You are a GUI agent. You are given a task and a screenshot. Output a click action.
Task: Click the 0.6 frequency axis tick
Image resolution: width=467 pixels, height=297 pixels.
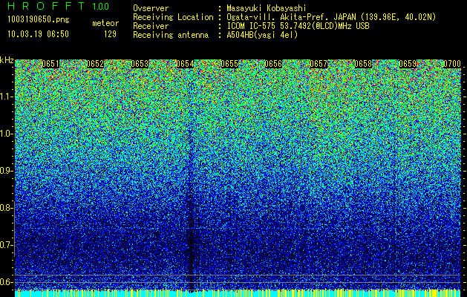6,282
